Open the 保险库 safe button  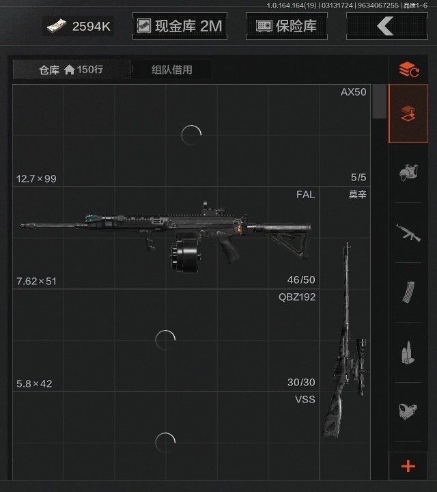(287, 26)
